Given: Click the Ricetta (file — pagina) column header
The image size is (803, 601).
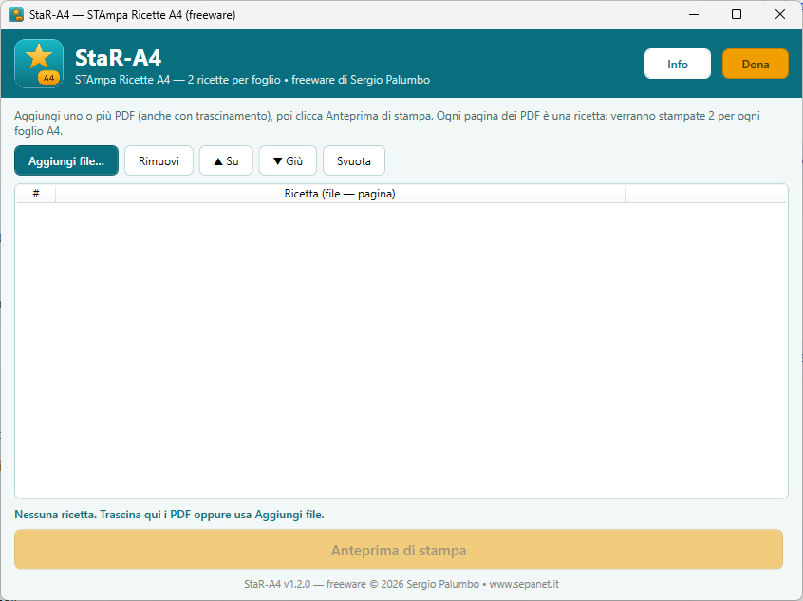Looking at the screenshot, I should [340, 194].
